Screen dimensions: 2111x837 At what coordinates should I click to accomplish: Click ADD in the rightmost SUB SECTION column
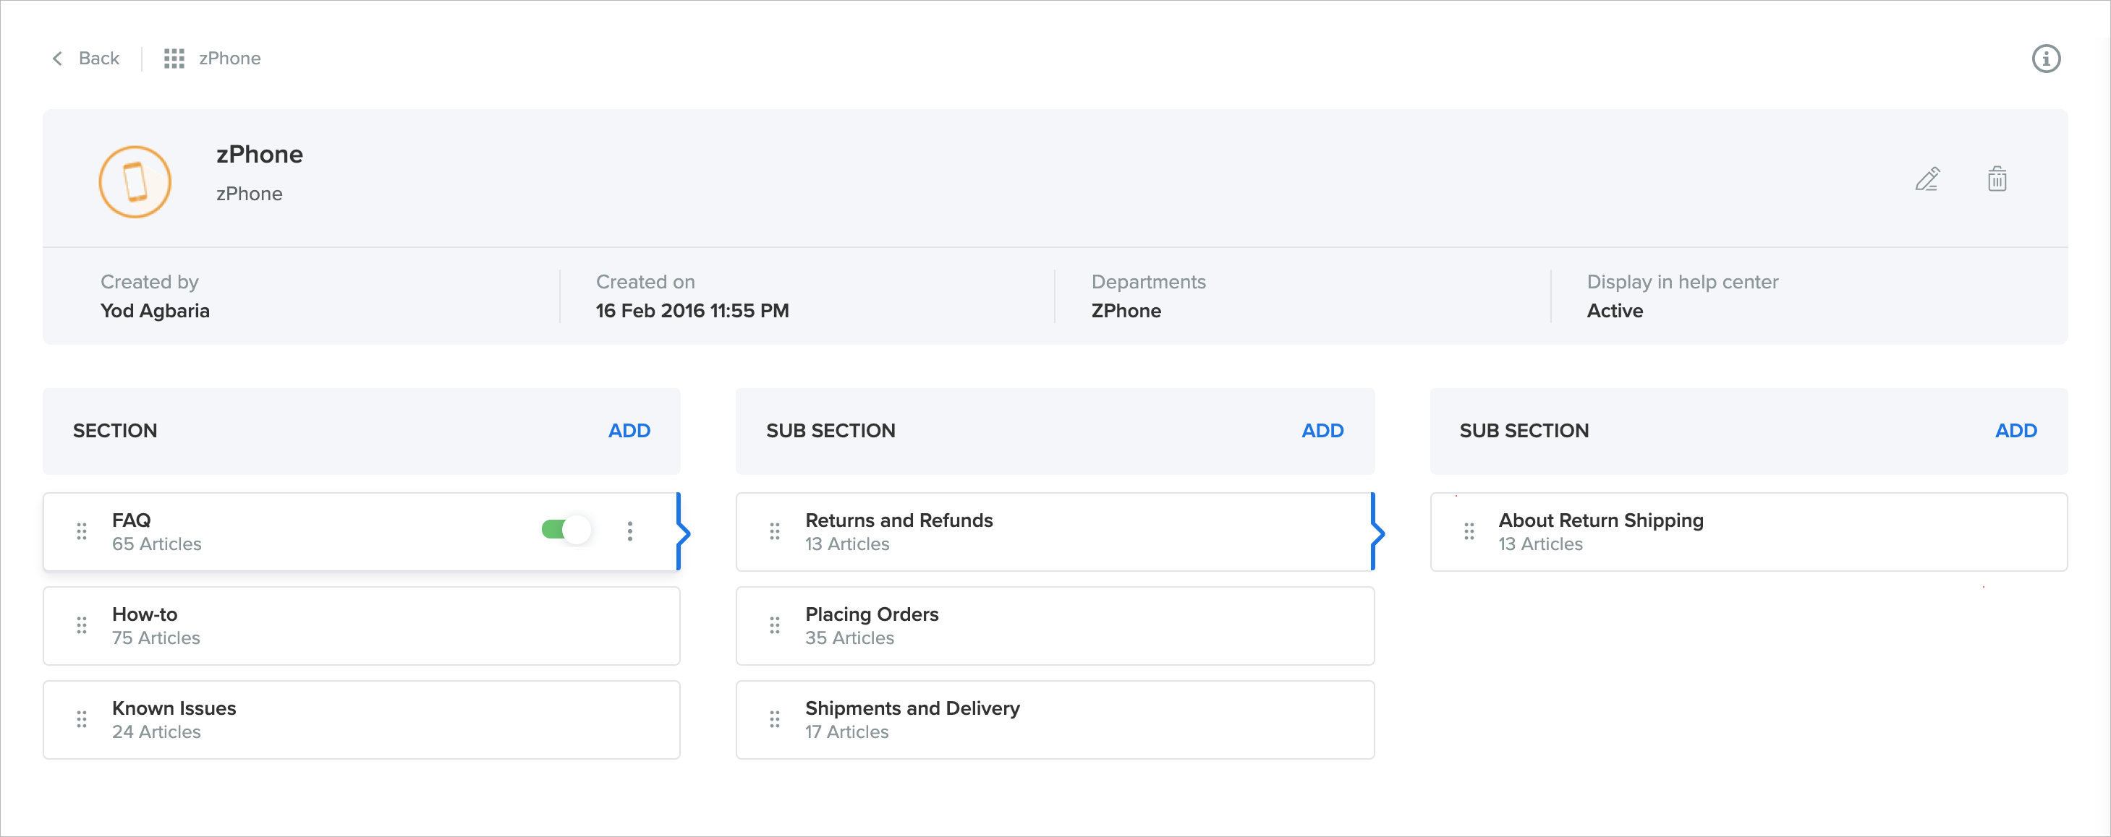coord(2015,431)
